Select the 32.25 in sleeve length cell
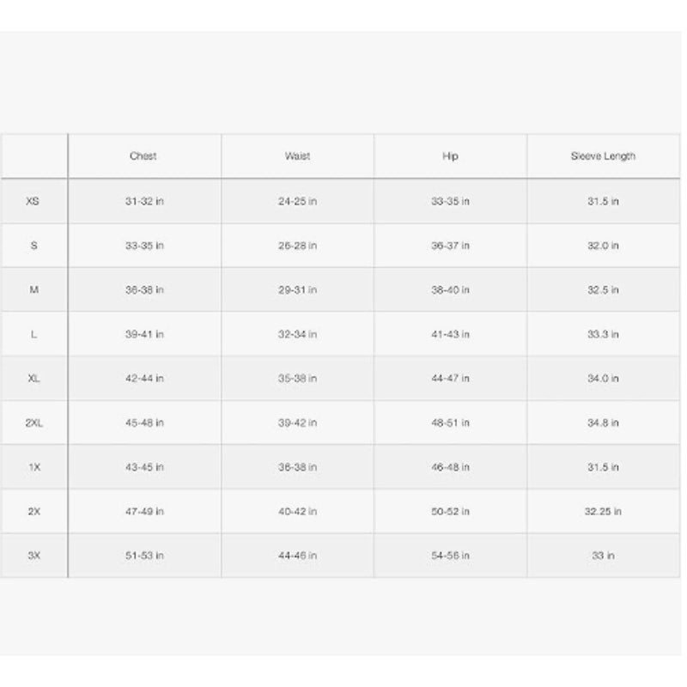 coord(604,511)
